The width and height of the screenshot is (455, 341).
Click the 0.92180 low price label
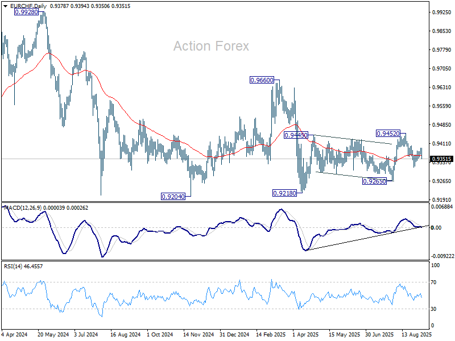pos(285,193)
